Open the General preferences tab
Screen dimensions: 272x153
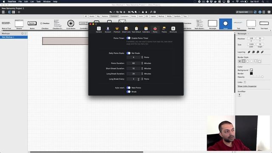coord(99,29)
